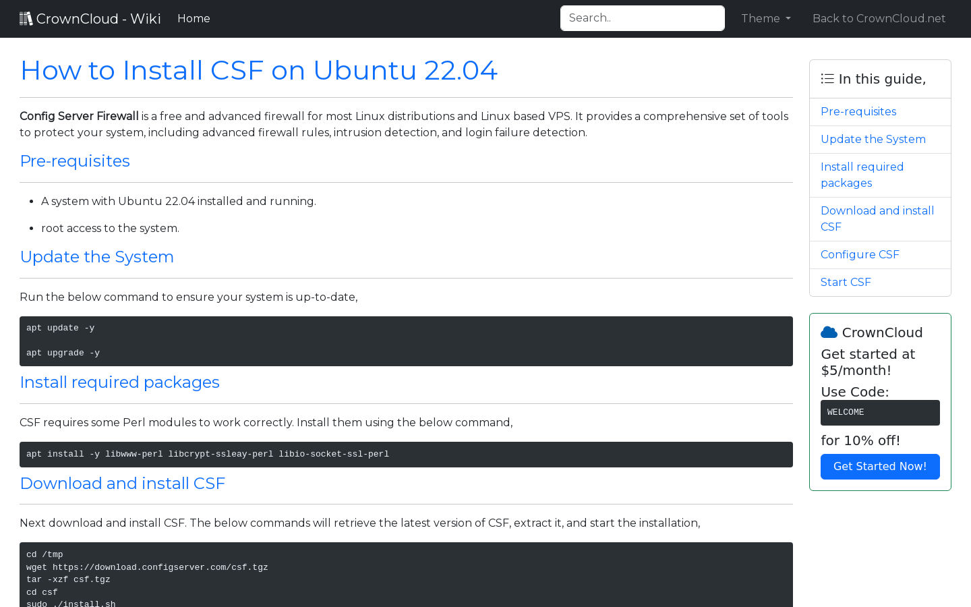Click inside the Search field
This screenshot has width=971, height=607.
(x=642, y=18)
